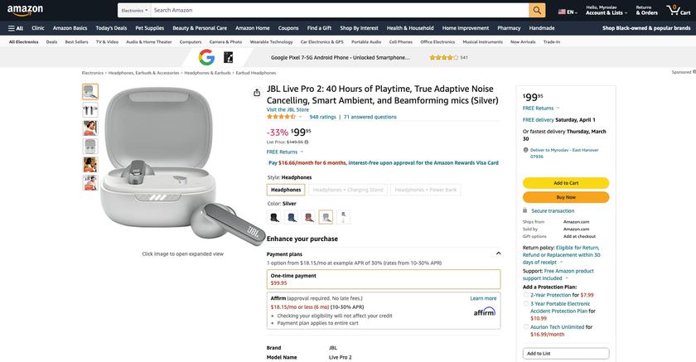Open Today's Deals in navigation bar
The image size is (696, 362).
coord(111,27)
